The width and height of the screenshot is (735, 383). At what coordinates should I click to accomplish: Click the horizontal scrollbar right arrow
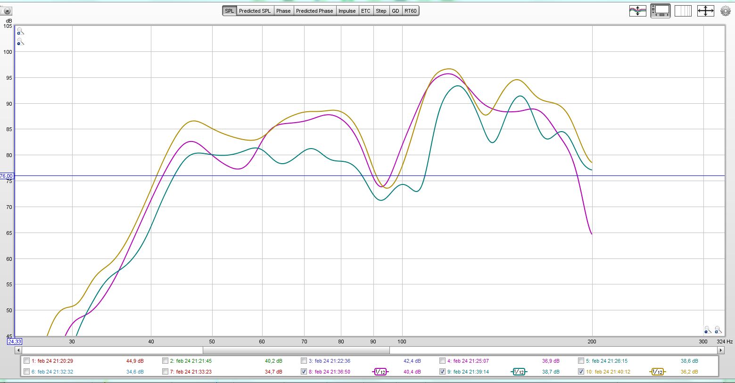(x=720, y=350)
